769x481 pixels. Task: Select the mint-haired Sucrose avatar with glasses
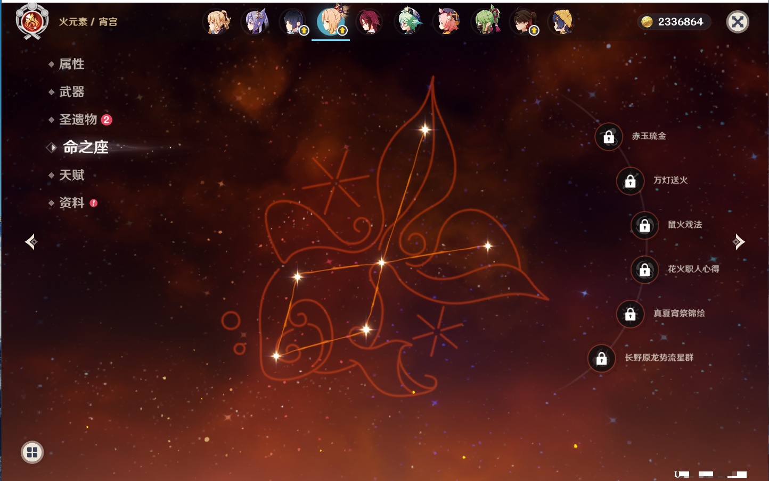(409, 22)
